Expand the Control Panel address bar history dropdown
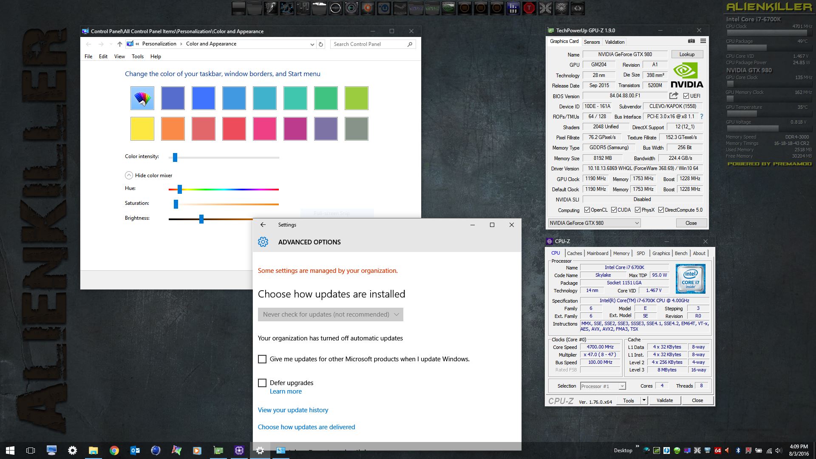 [x=312, y=44]
